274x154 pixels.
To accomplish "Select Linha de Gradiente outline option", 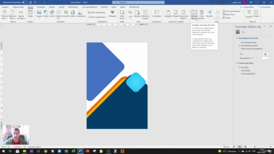I will pyautogui.click(x=240, y=74).
